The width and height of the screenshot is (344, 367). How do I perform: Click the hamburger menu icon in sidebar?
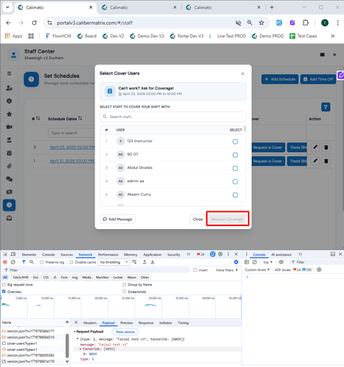click(x=9, y=73)
